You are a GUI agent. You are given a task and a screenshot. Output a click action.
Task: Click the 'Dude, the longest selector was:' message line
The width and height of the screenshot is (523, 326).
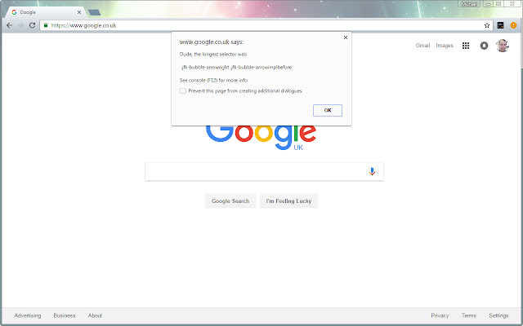pyautogui.click(x=213, y=55)
